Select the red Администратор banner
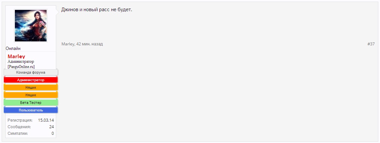 (x=31, y=80)
